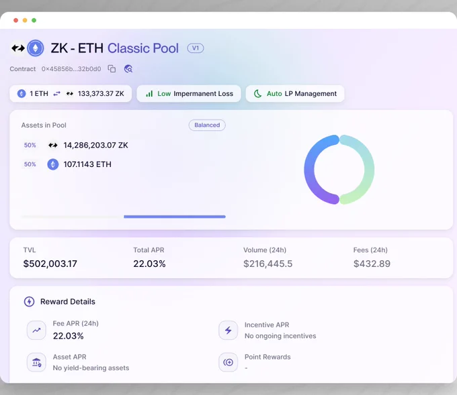457x395 pixels.
Task: Click ZK icon in Assets in Pool
Action: tap(52, 145)
